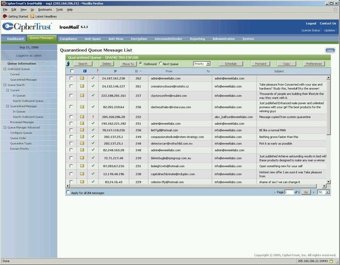Click the Getting Started bookmark icon
The image size is (340, 265).
tap(5, 16)
